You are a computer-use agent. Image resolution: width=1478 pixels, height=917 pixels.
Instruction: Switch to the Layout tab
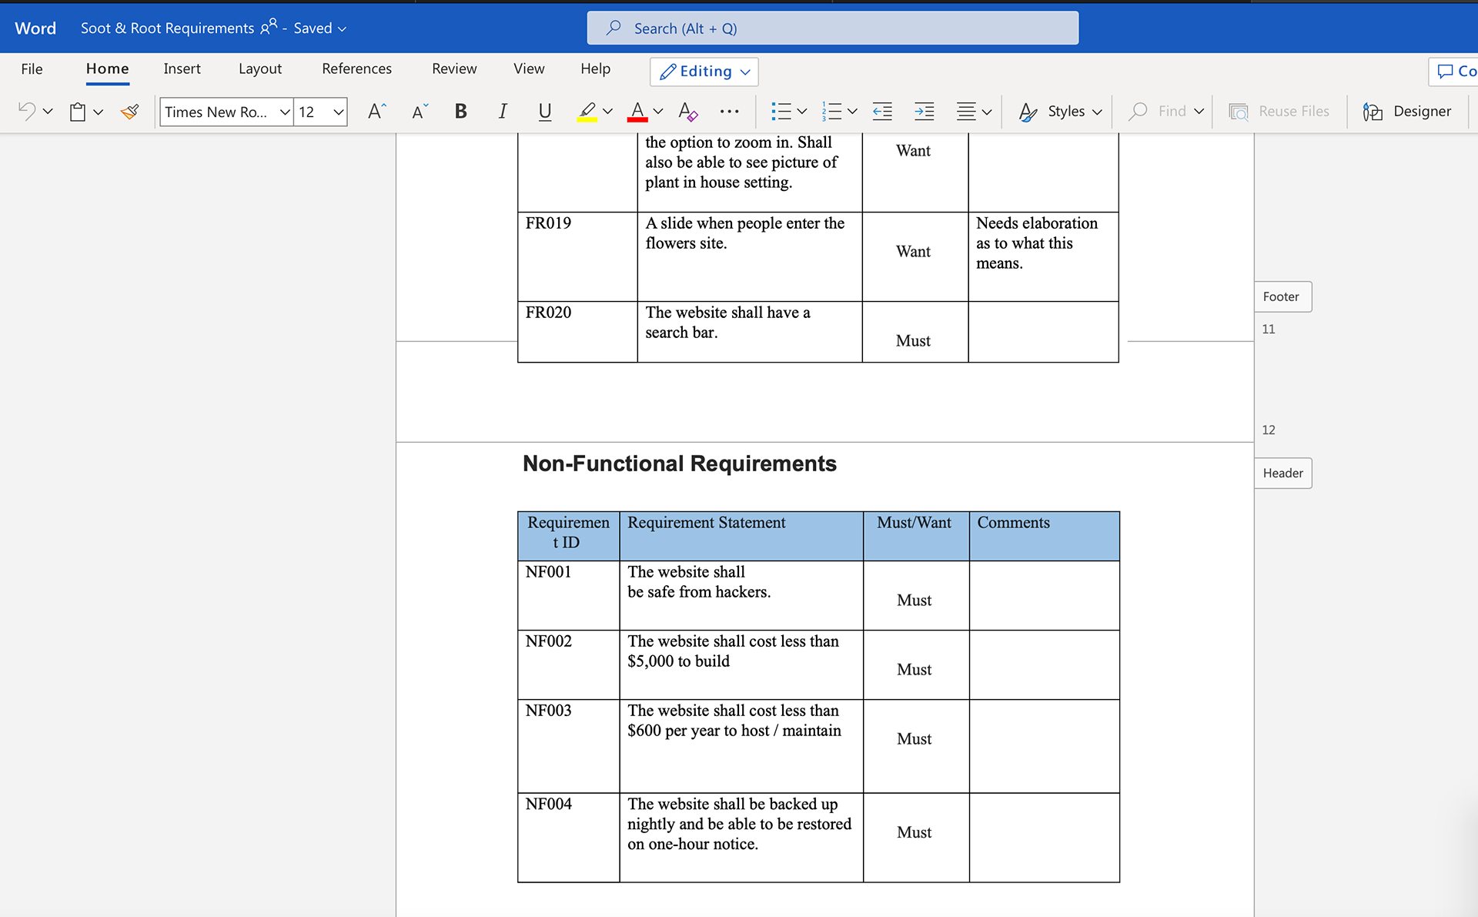click(x=259, y=69)
